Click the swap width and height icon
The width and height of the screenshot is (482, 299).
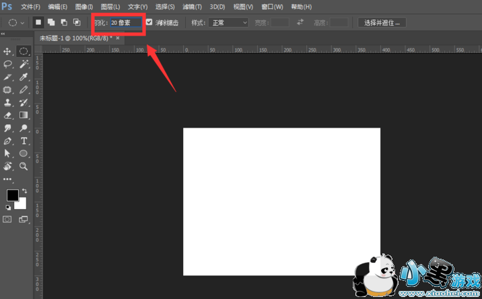tap(300, 22)
